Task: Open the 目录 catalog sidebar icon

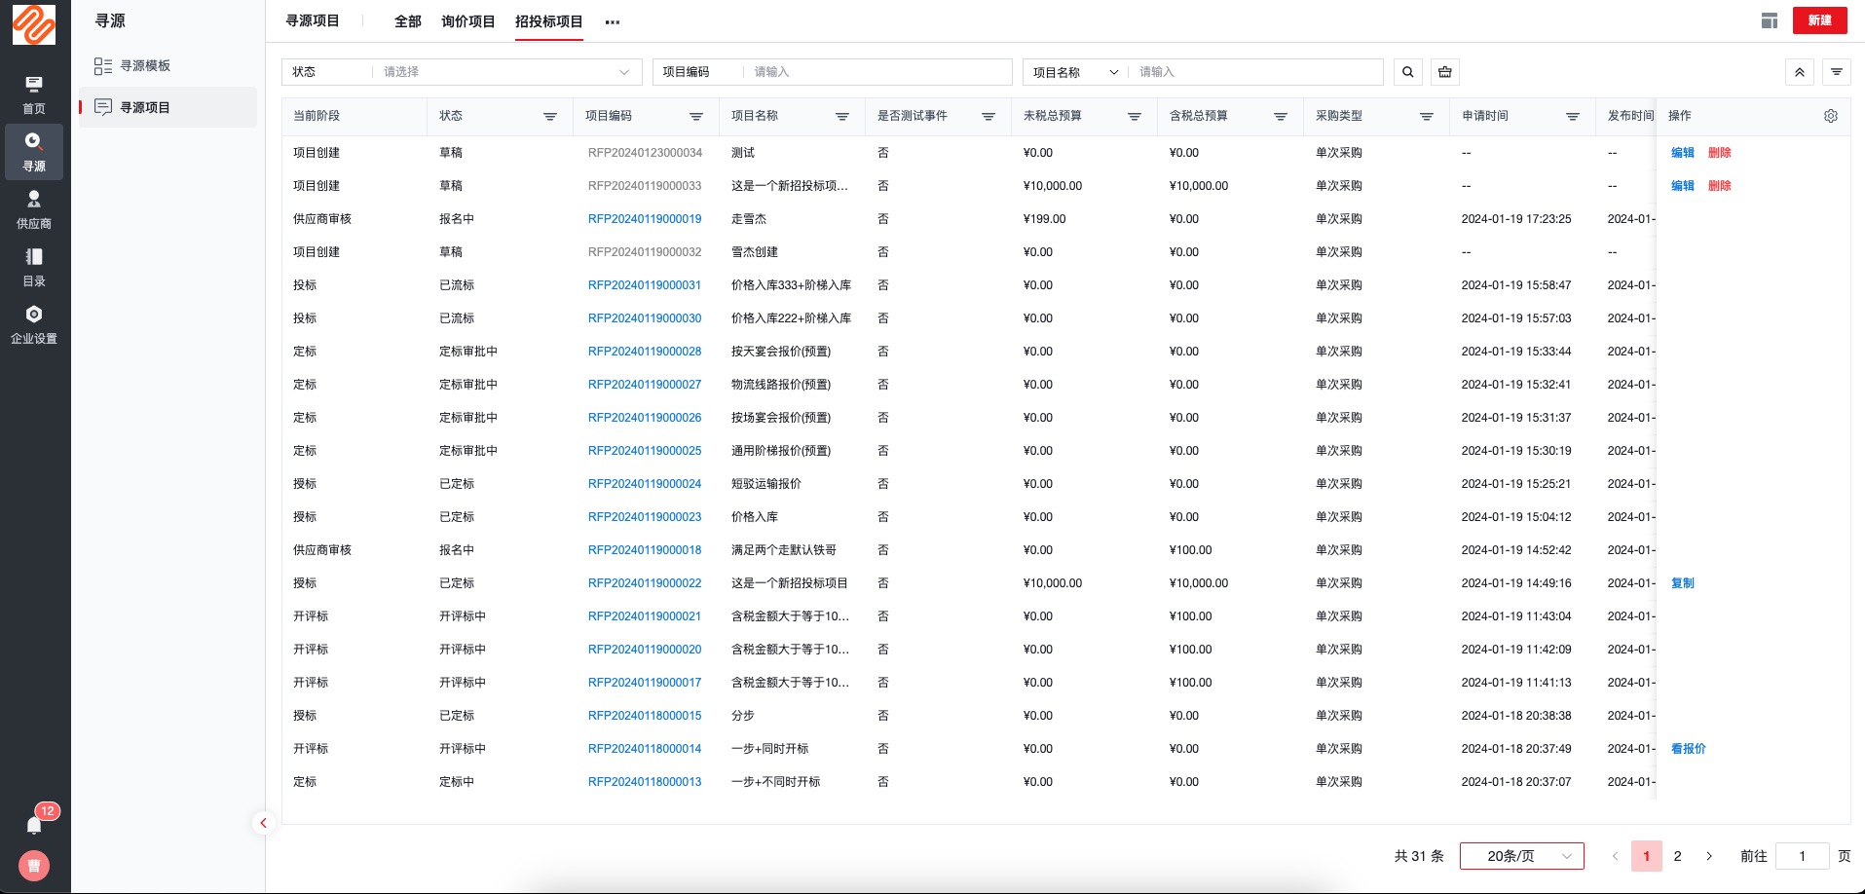Action: tap(34, 267)
